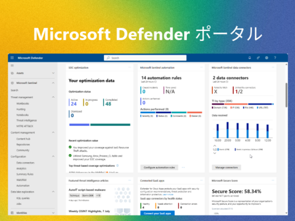Click Learn more link in SaaS apps card

pos(168,195)
